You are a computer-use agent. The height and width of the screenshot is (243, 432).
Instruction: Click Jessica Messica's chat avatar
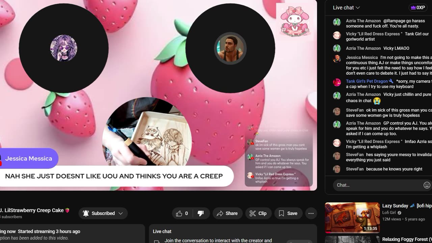coord(337,59)
